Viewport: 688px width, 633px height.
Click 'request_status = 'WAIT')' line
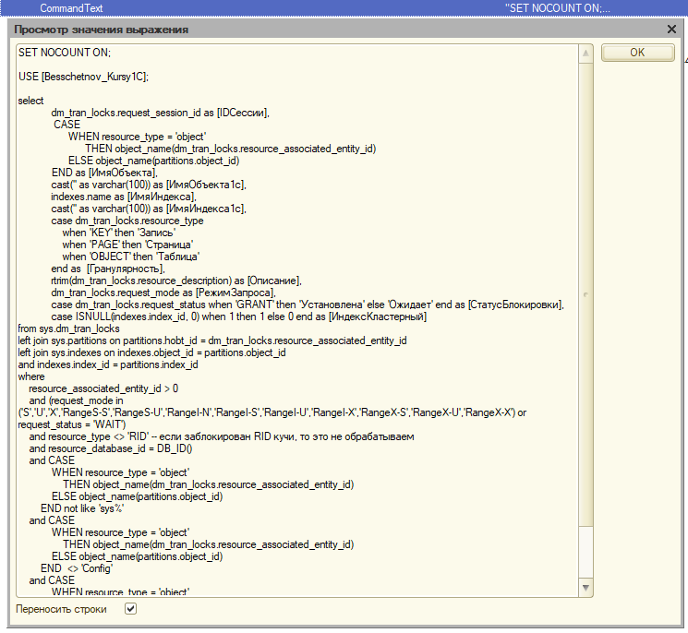tap(72, 424)
